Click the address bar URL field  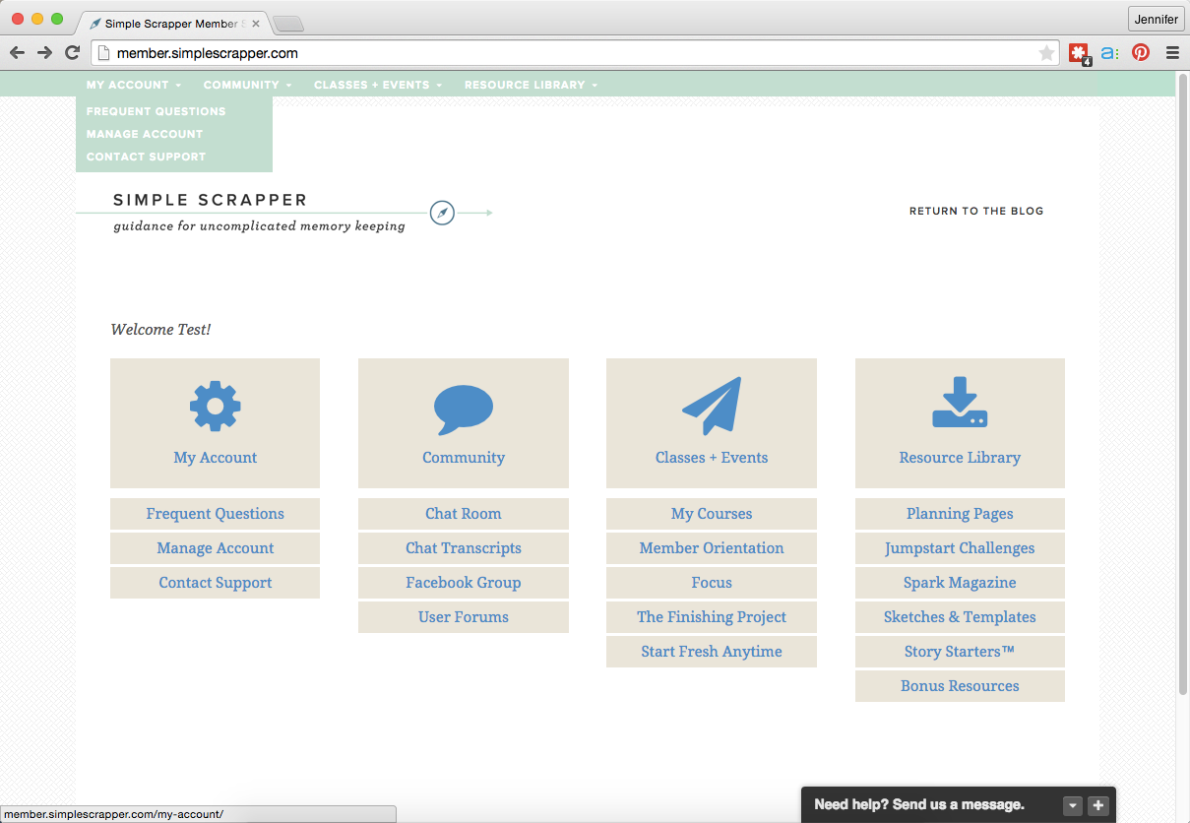pos(571,53)
